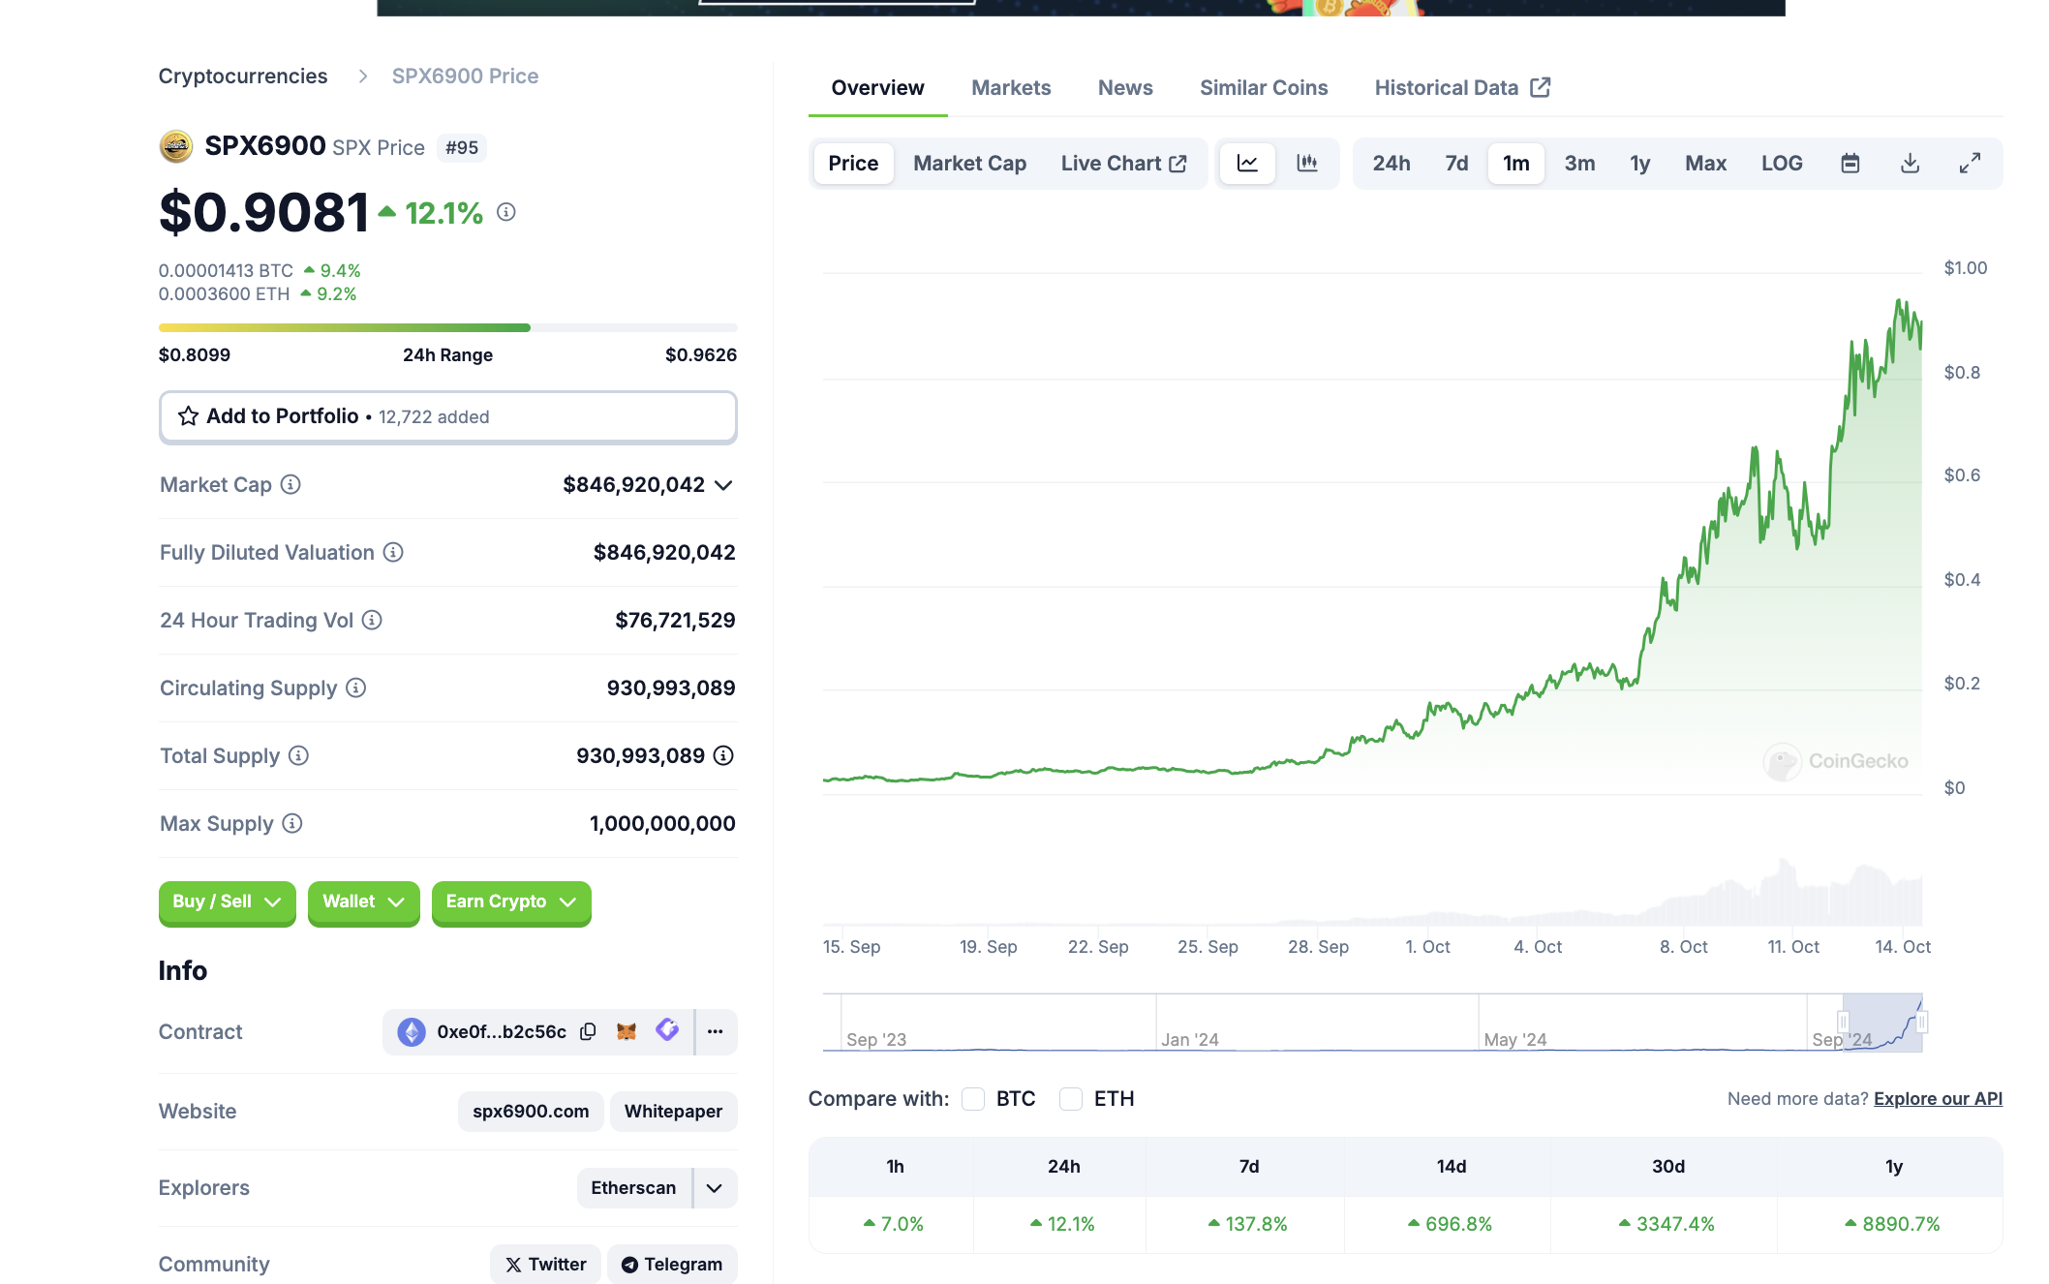The image size is (2049, 1284).
Task: Open the calendar date range picker
Action: pos(1850,163)
